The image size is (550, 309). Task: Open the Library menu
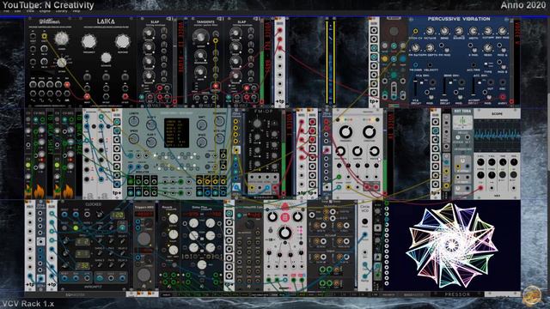[61, 11]
